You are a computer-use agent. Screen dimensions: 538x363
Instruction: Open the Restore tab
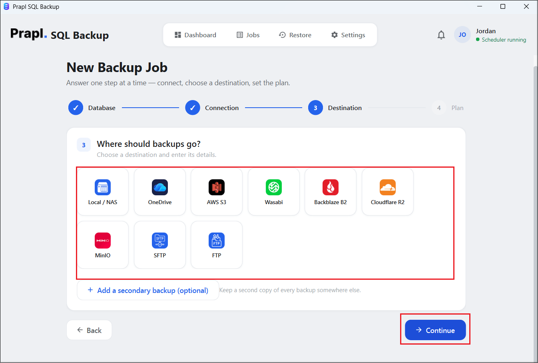click(295, 35)
